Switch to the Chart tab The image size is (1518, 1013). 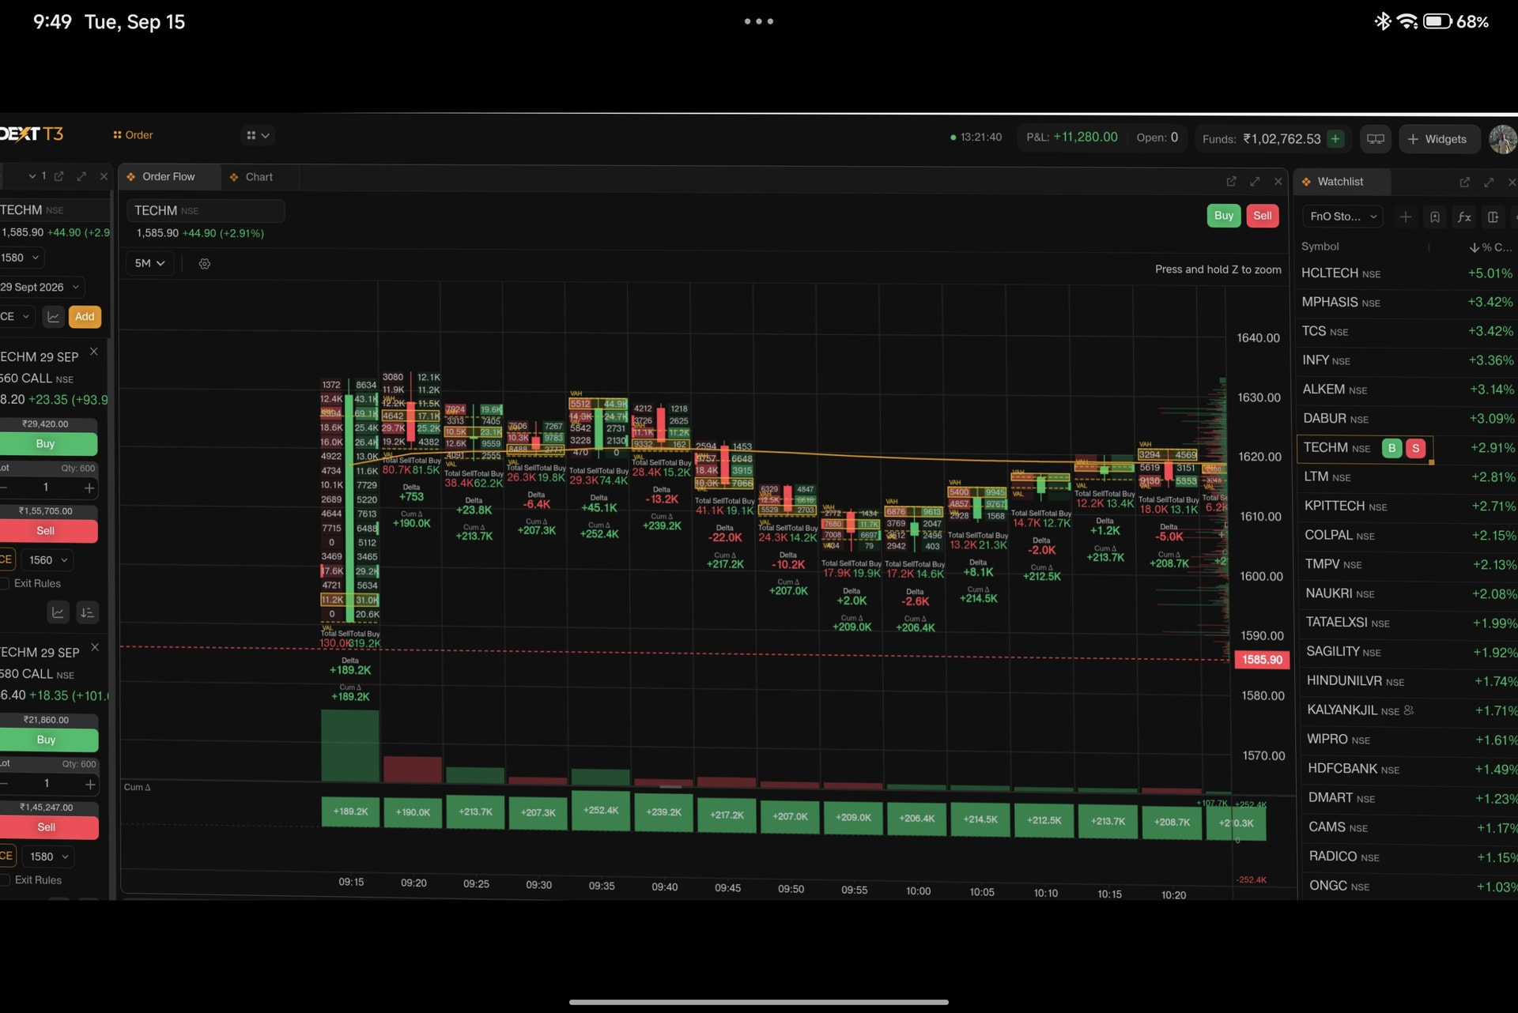251,177
